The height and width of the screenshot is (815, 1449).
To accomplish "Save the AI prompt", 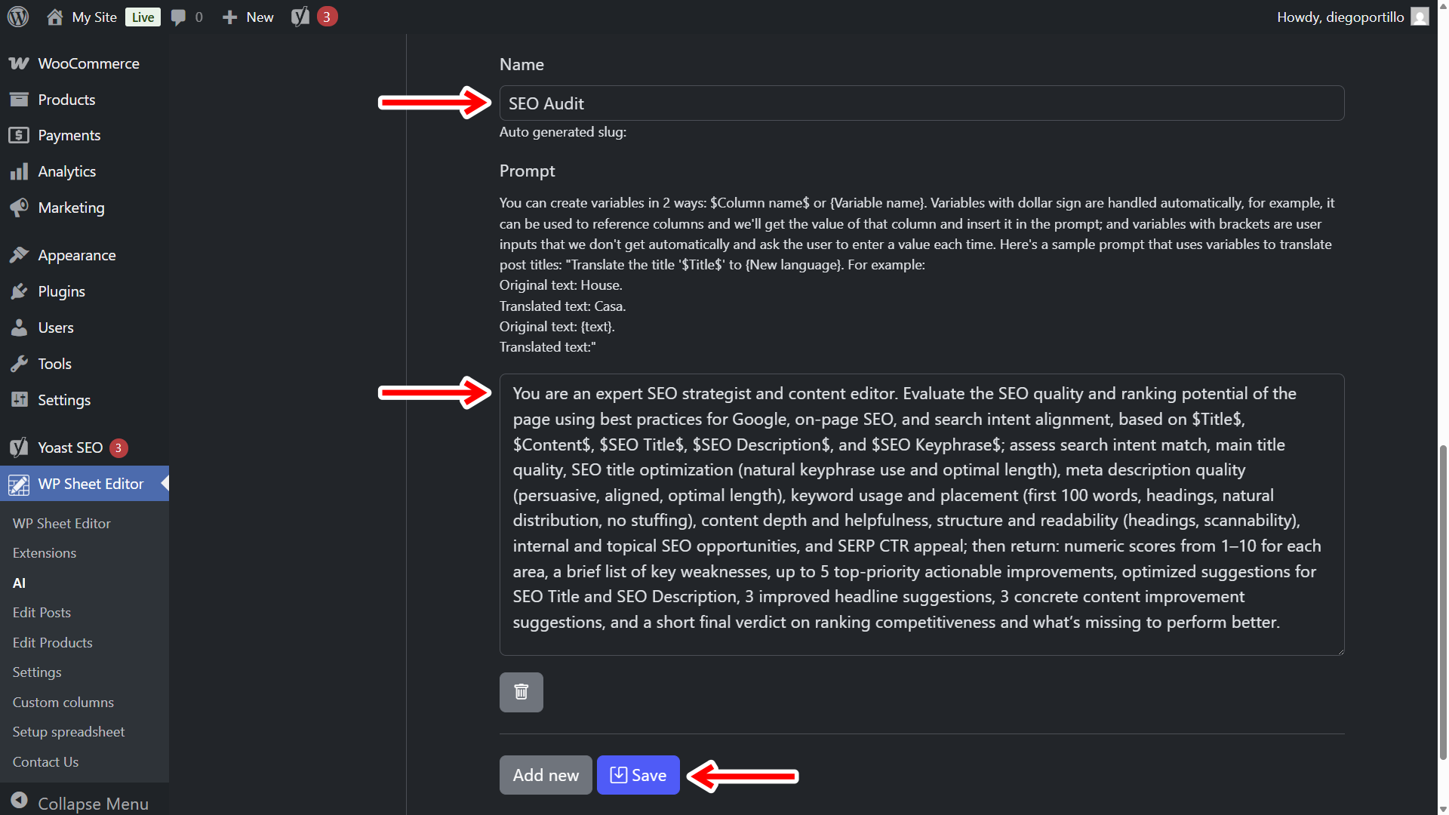I will (x=638, y=775).
